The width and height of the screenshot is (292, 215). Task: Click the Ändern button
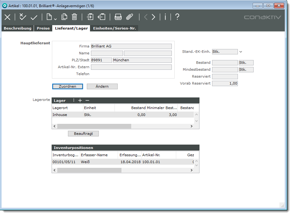tap(102, 86)
